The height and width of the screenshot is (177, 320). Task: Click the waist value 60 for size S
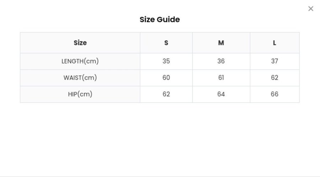click(166, 78)
